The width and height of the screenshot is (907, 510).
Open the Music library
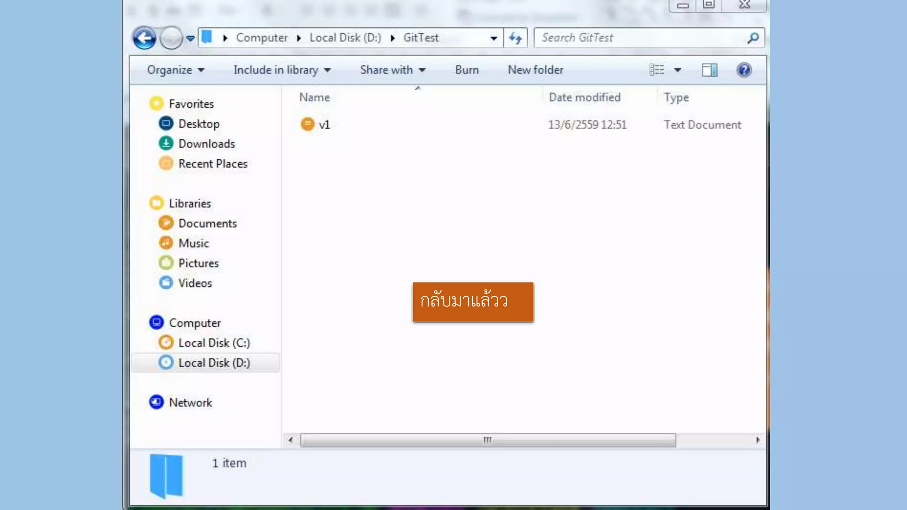194,243
